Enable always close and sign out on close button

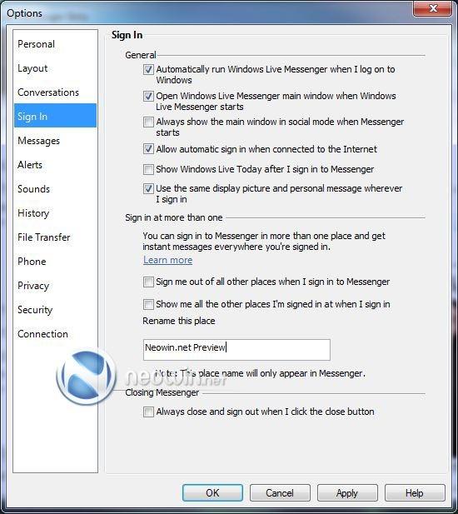[x=148, y=412]
